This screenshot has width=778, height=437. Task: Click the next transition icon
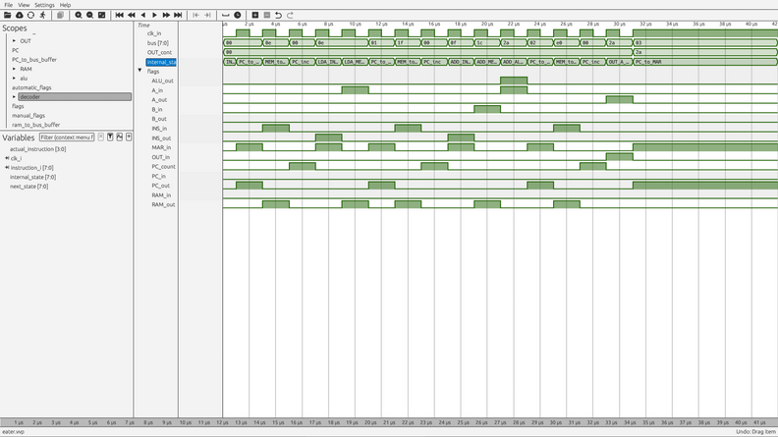click(x=207, y=15)
